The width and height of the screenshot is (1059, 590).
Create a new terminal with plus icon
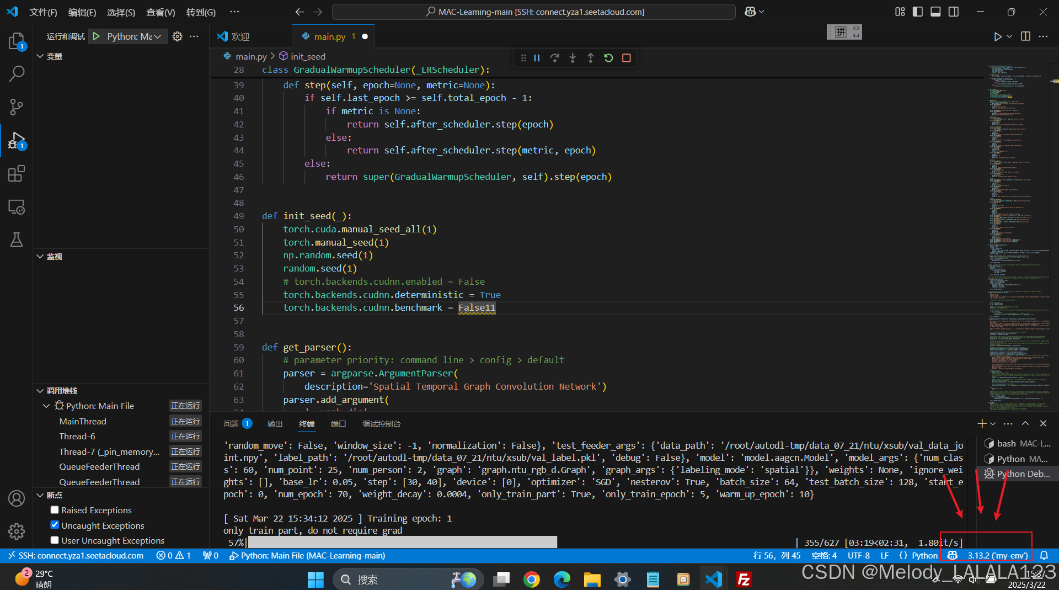(x=982, y=423)
